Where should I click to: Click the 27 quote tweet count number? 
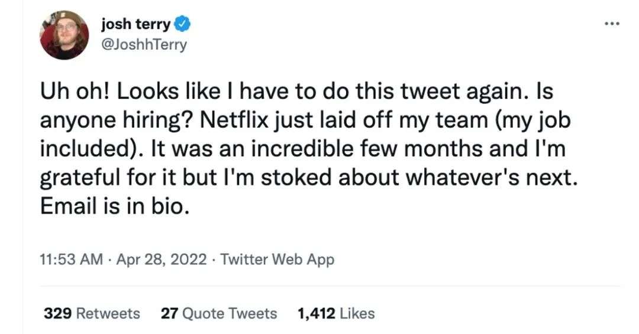click(169, 313)
